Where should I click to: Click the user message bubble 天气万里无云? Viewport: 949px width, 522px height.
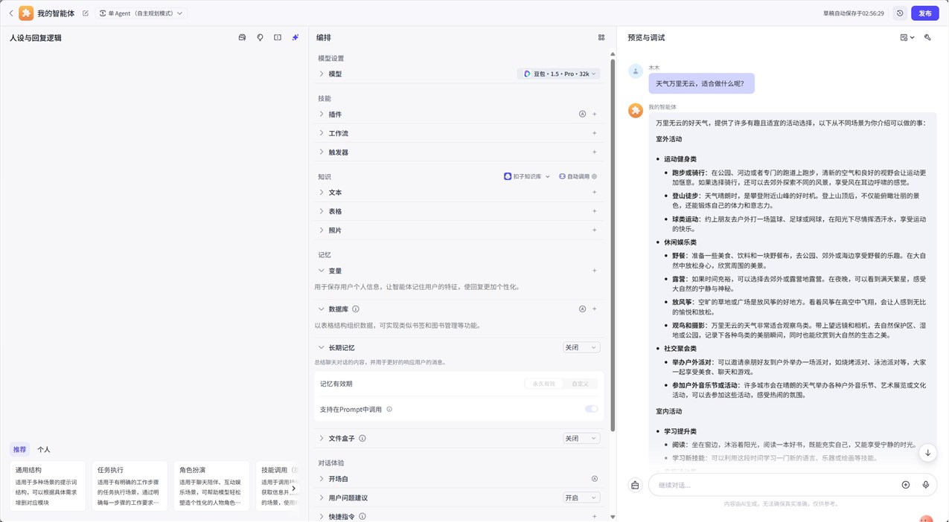click(701, 83)
